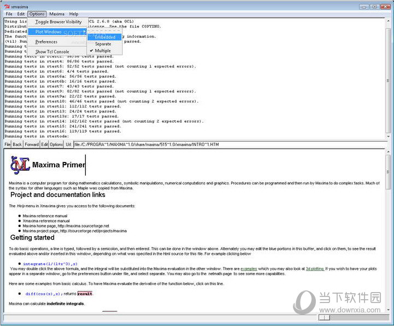This screenshot has width=394, height=326.
Task: Close the xmaxima window
Action: point(385,7)
